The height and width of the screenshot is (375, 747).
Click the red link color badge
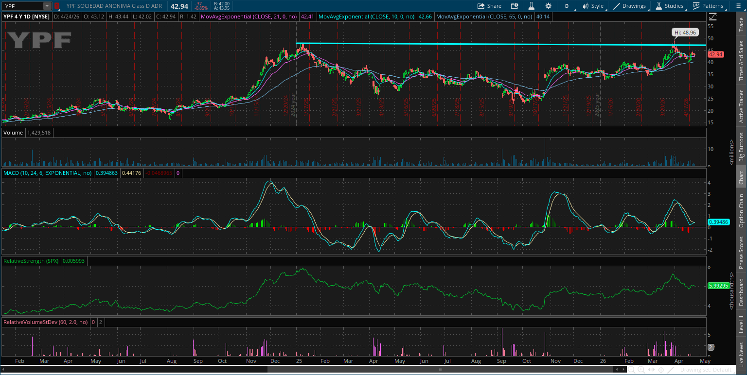tap(56, 6)
